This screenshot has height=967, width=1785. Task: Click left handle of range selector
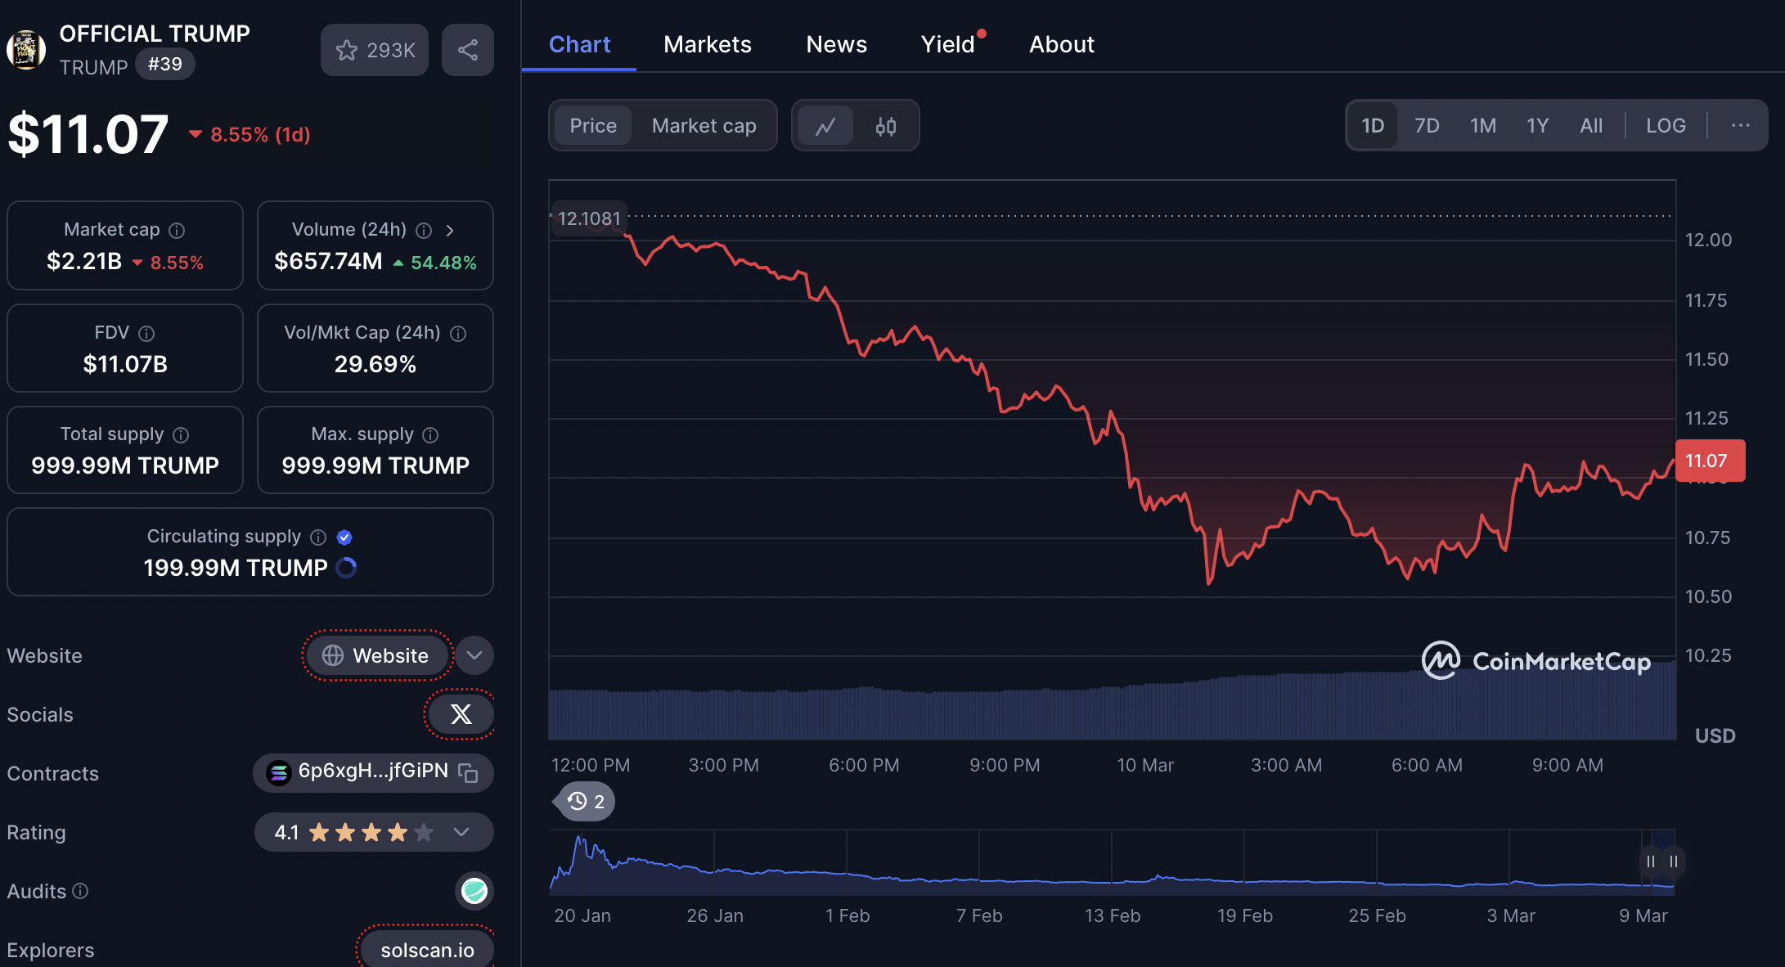point(1650,861)
